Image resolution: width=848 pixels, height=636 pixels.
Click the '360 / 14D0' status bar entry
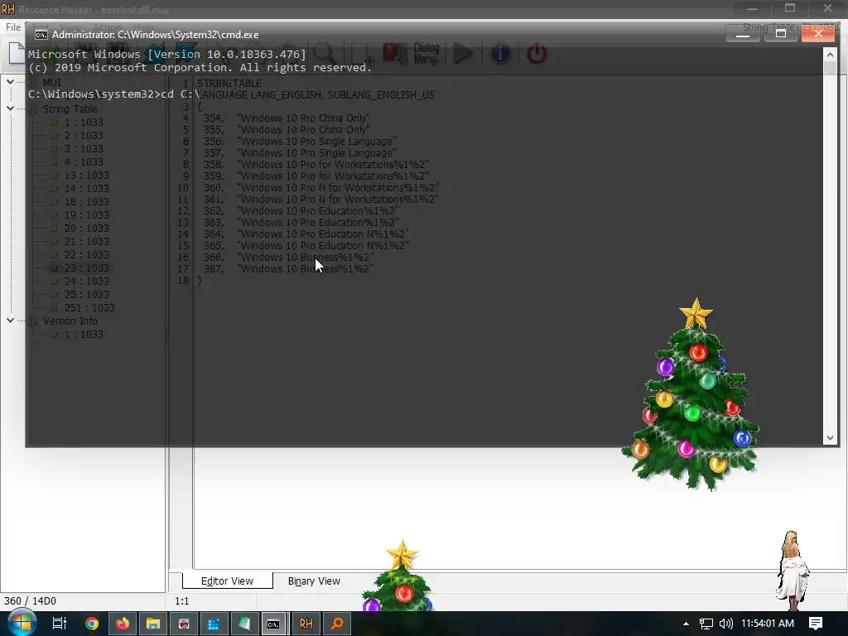pyautogui.click(x=30, y=601)
